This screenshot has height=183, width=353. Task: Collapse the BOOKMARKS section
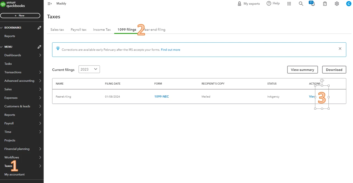pos(2,28)
